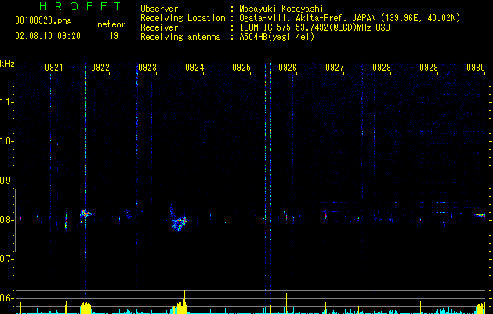
Task: Click the 0923 time marker
Action: 147,68
